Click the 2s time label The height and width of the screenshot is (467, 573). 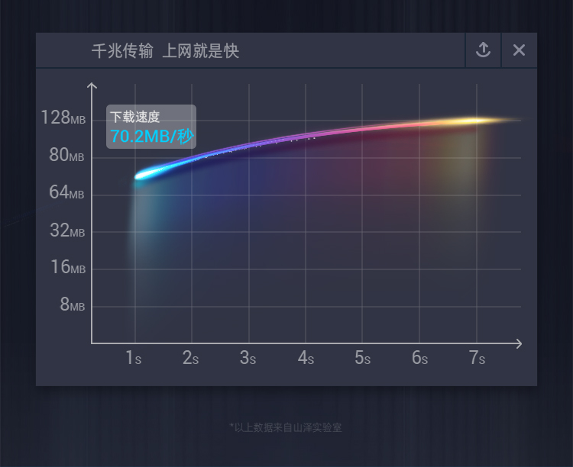pyautogui.click(x=190, y=357)
